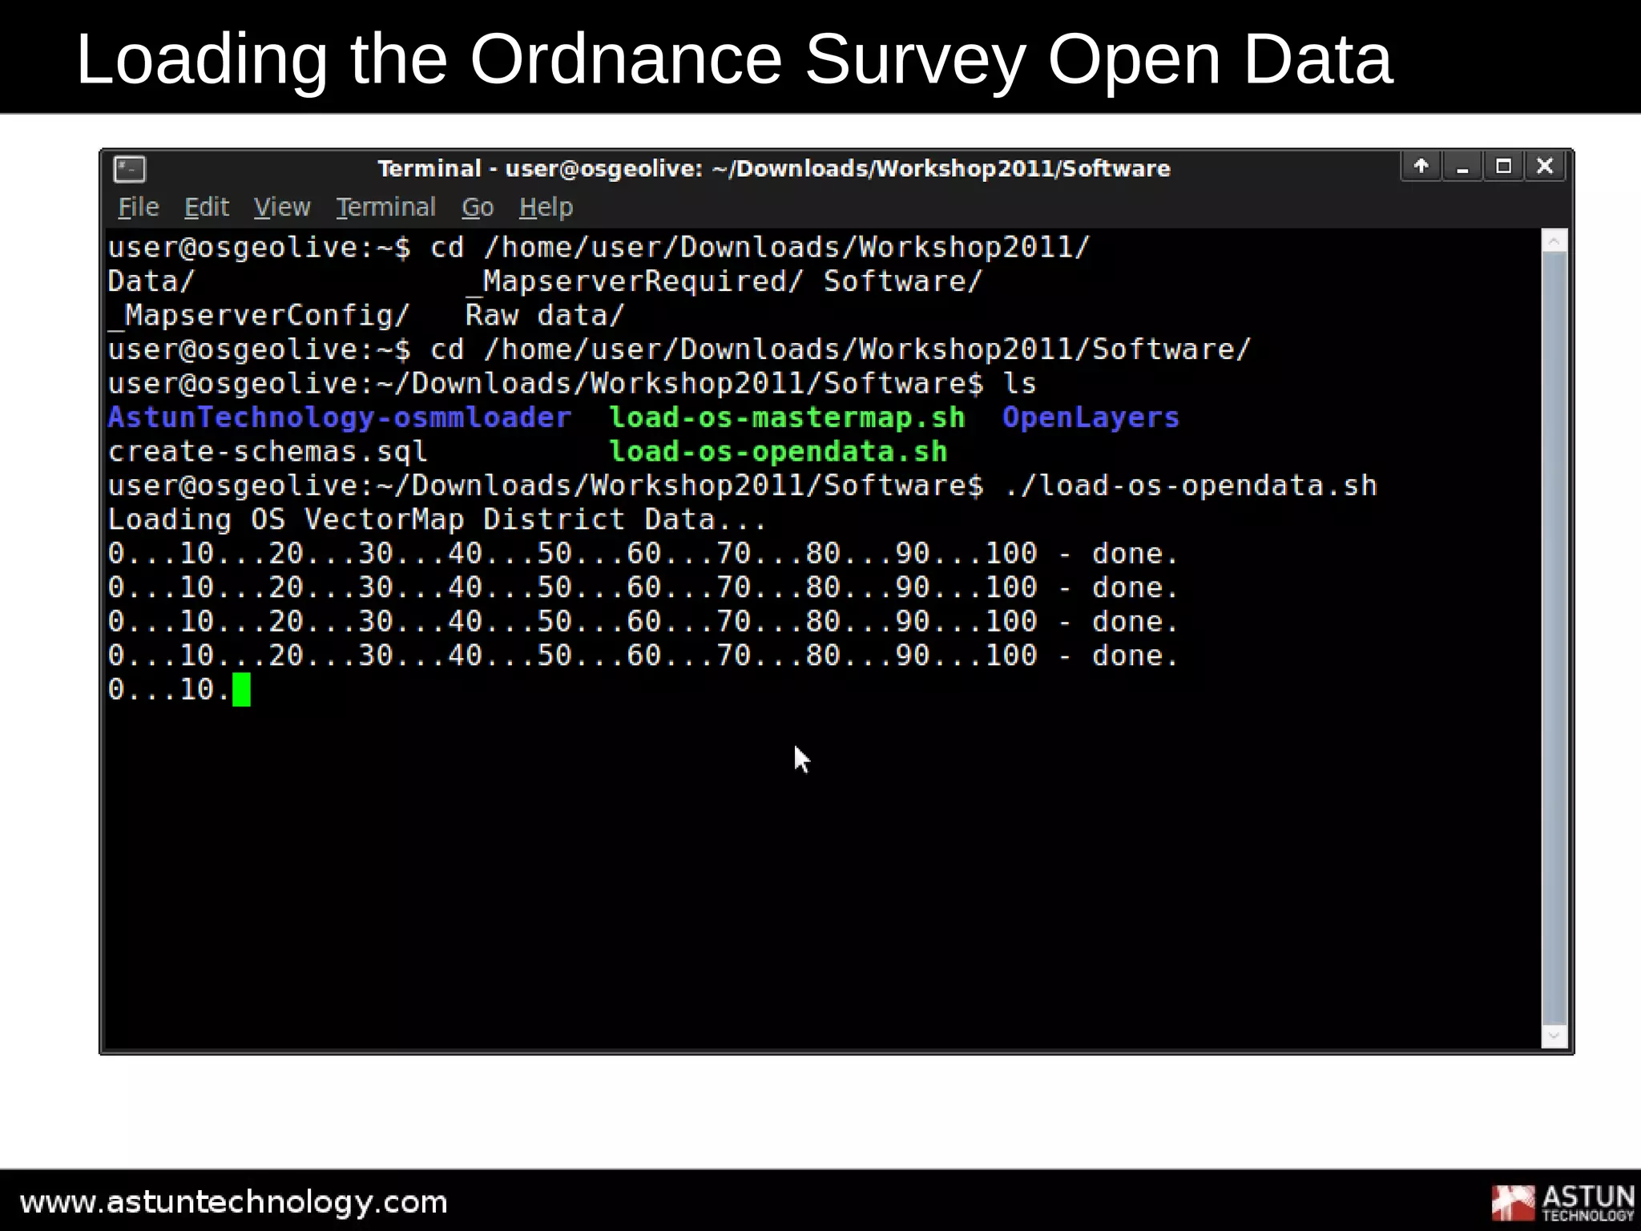1641x1231 pixels.
Task: Click the ./load-os-opendata.sh command text
Action: (1191, 486)
